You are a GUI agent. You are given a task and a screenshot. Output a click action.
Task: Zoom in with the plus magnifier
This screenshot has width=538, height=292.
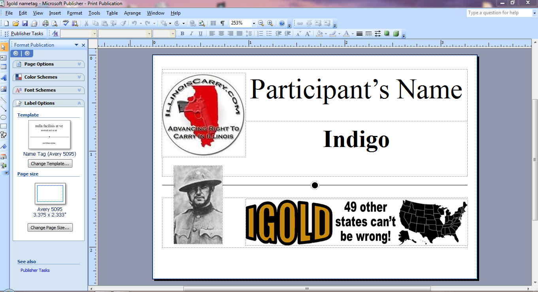[x=270, y=23]
